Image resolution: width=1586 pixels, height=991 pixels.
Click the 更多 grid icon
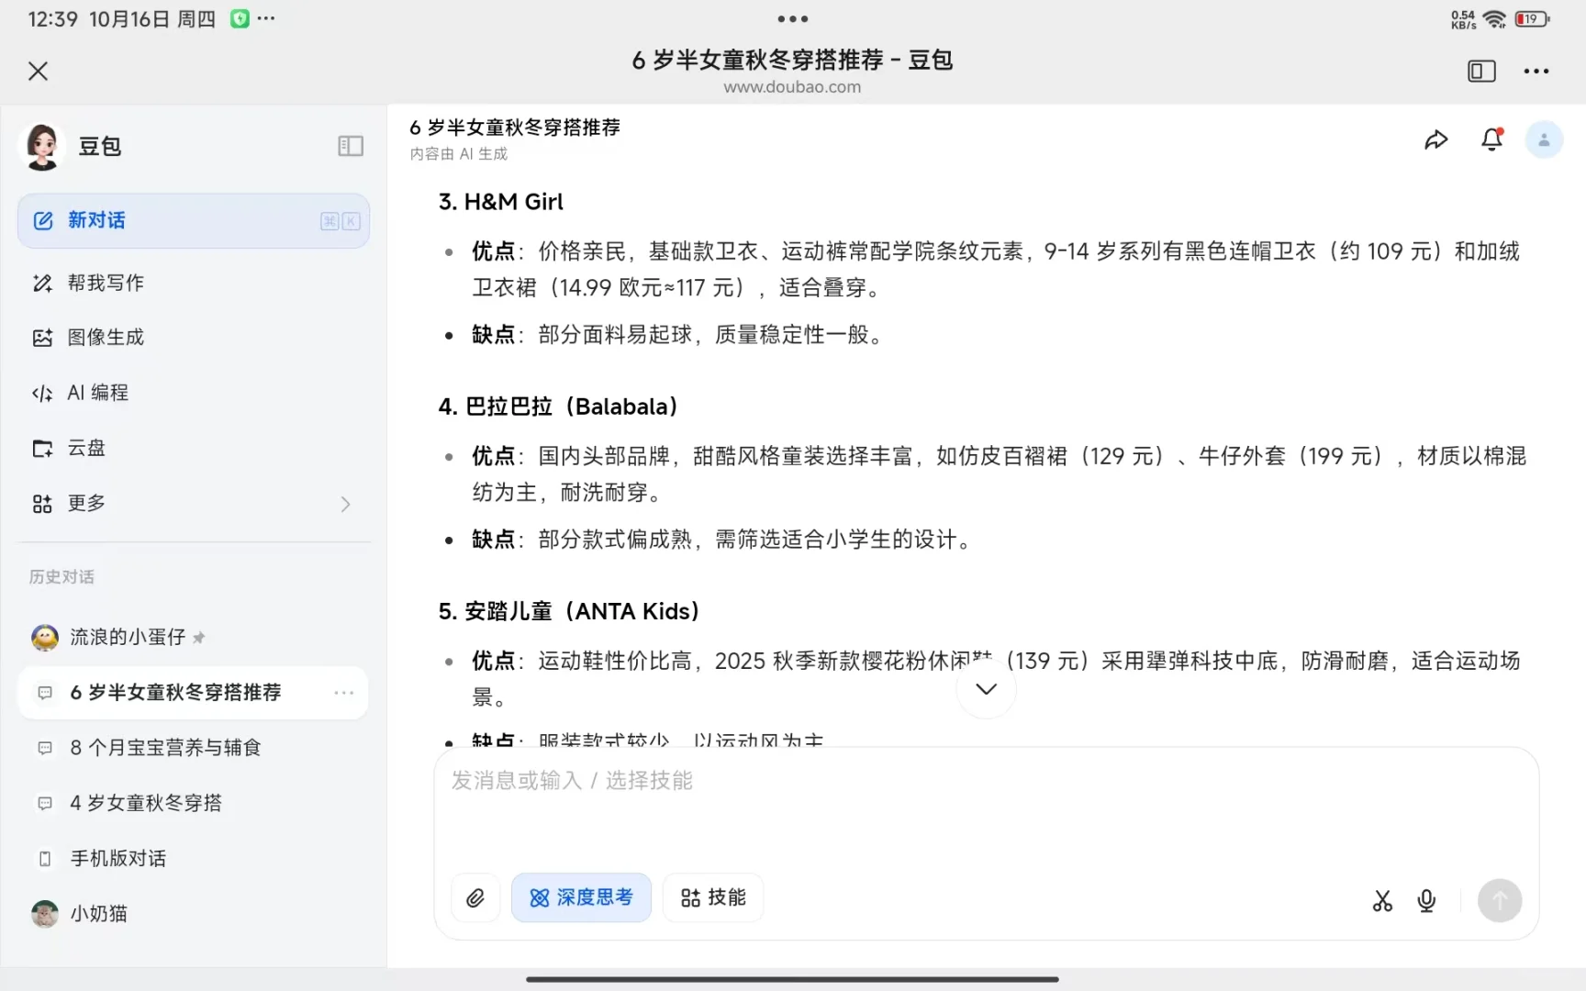pos(43,504)
